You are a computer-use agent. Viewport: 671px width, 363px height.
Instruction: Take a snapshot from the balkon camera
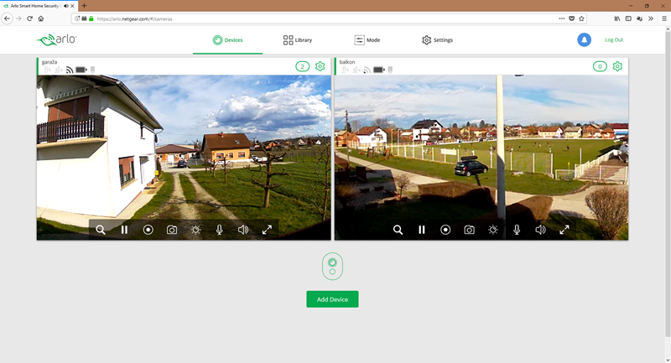tap(470, 230)
